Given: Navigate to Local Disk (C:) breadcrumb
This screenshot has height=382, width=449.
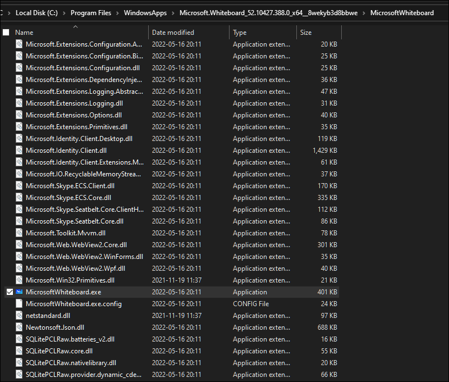Looking at the screenshot, I should click(36, 13).
